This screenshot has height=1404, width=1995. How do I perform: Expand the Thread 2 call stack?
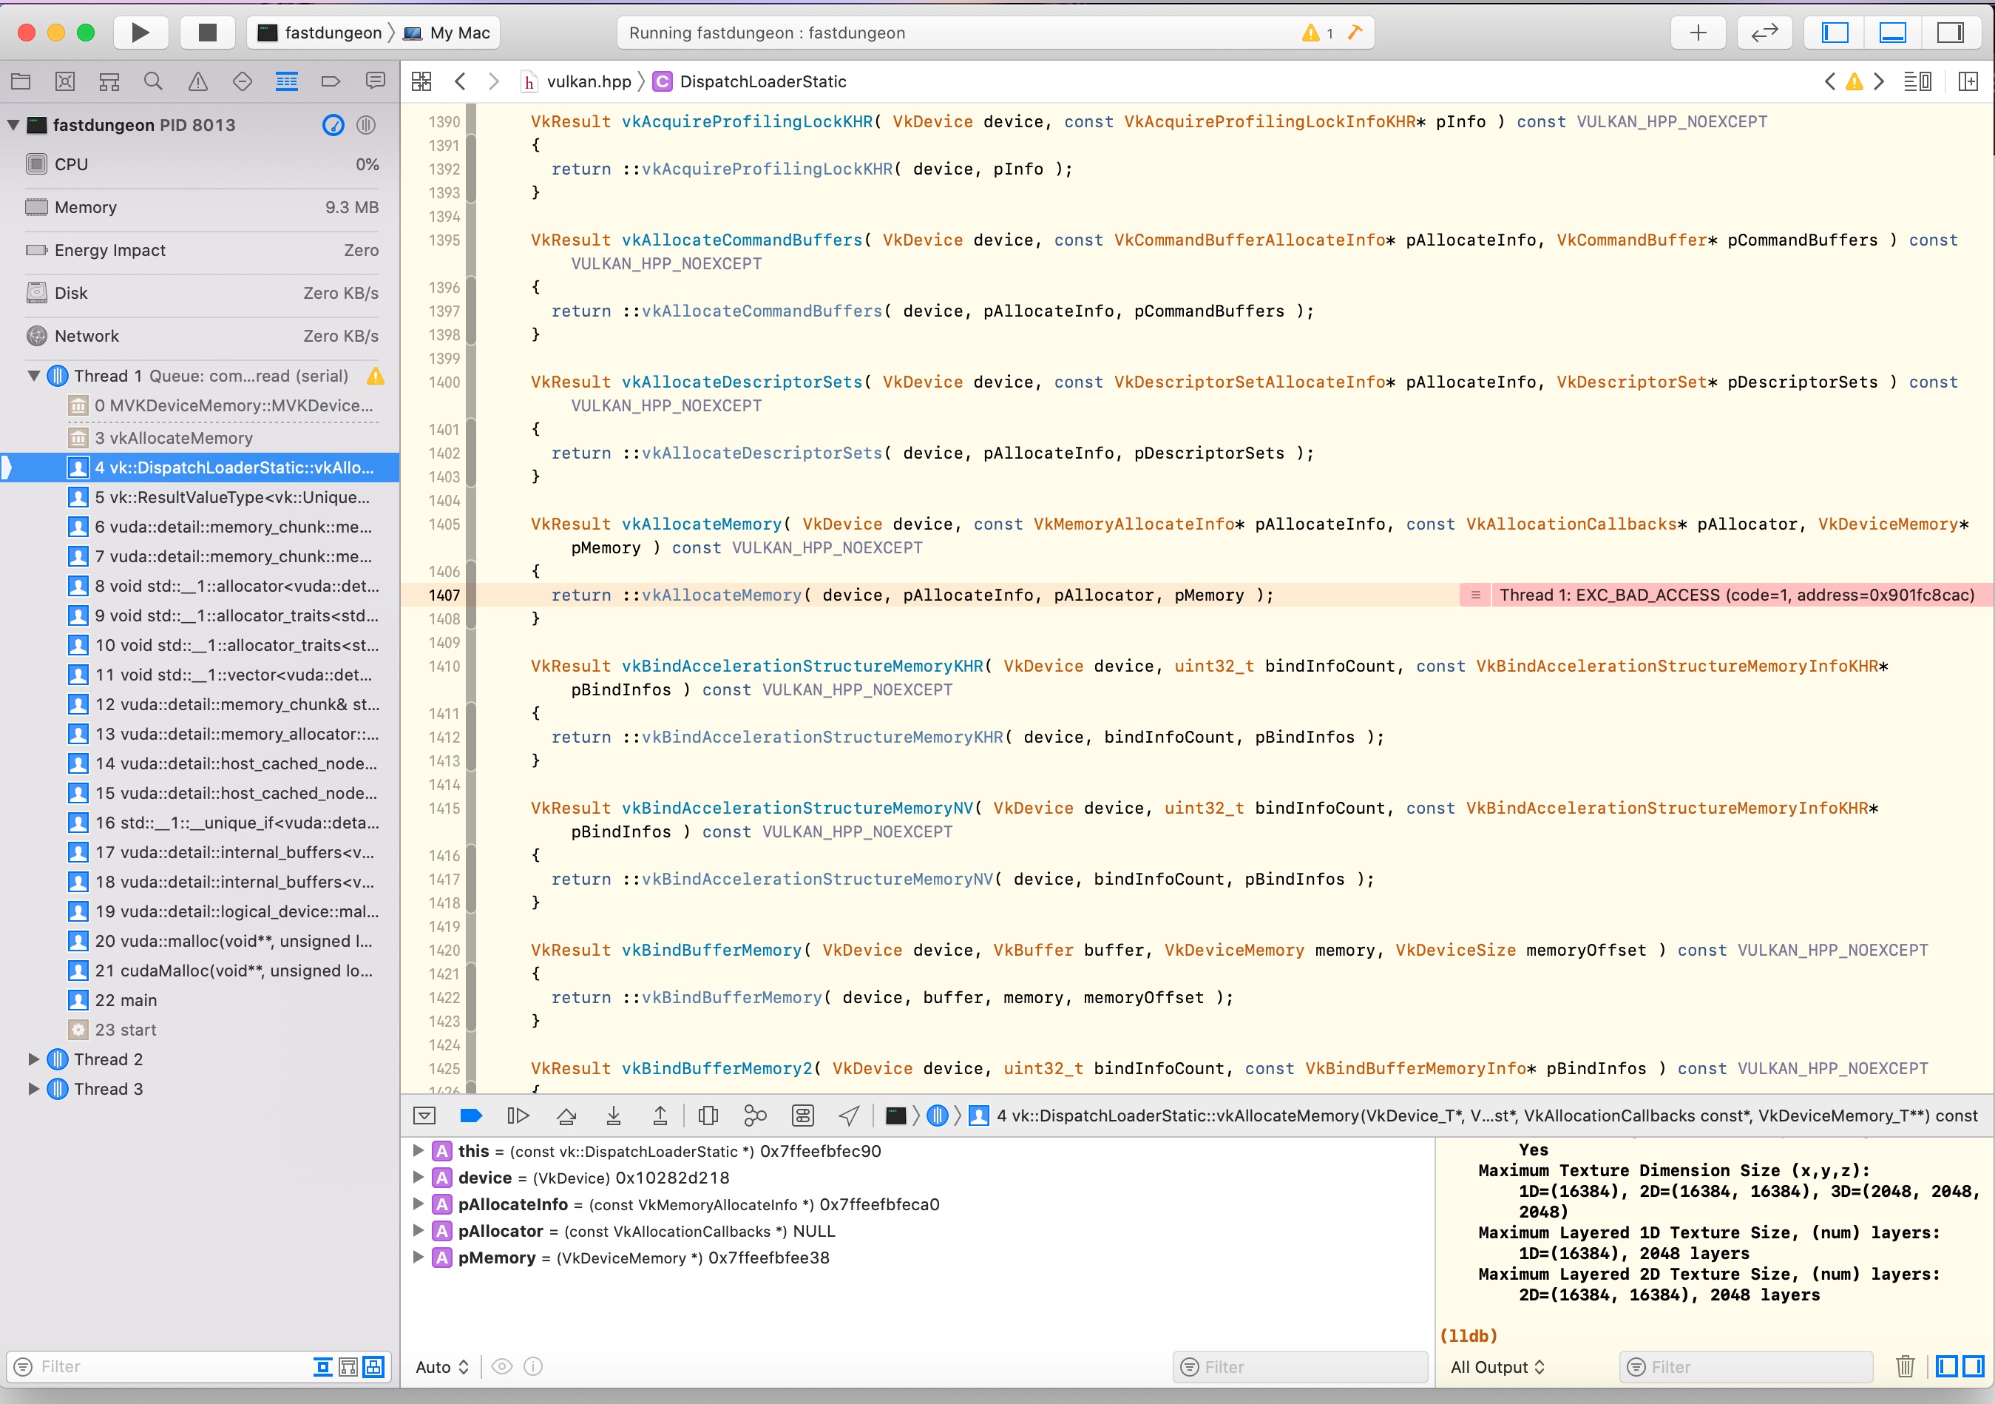click(x=32, y=1059)
